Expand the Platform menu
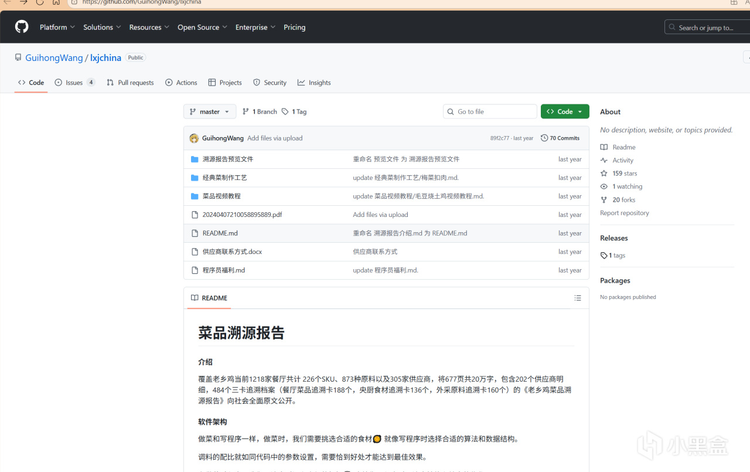The width and height of the screenshot is (750, 472). pos(57,27)
